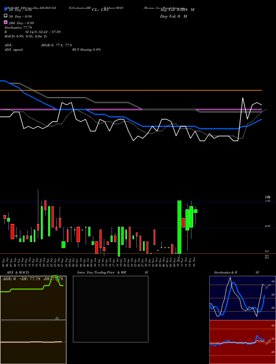Click the red-background RSI chart panel
Viewport: 276px width, 364px height.
click(x=242, y=342)
